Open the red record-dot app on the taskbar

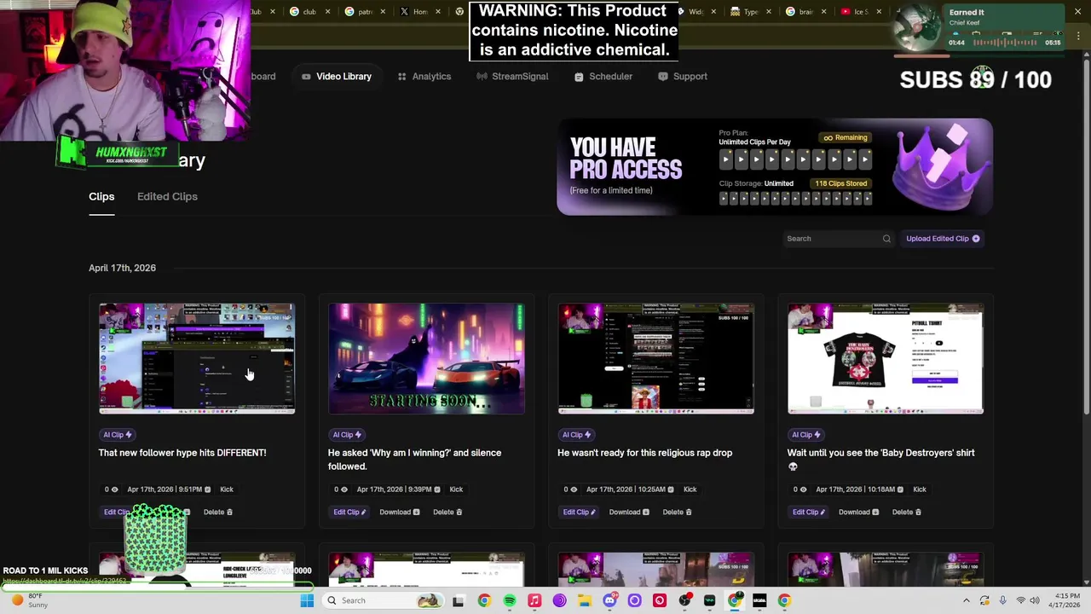pyautogui.click(x=659, y=600)
